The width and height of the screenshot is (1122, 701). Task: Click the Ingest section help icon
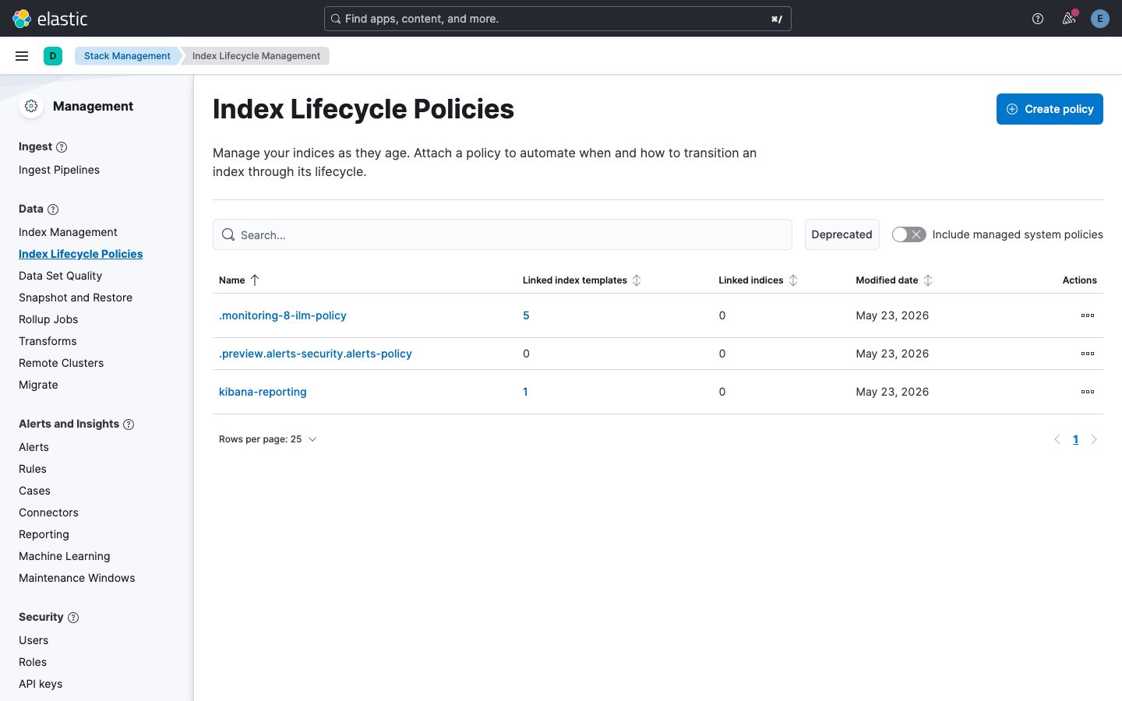click(x=62, y=147)
